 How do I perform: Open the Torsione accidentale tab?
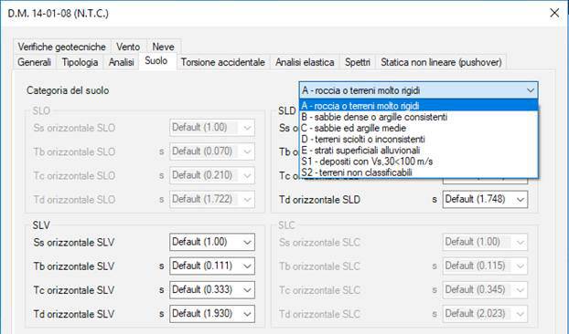click(x=223, y=62)
